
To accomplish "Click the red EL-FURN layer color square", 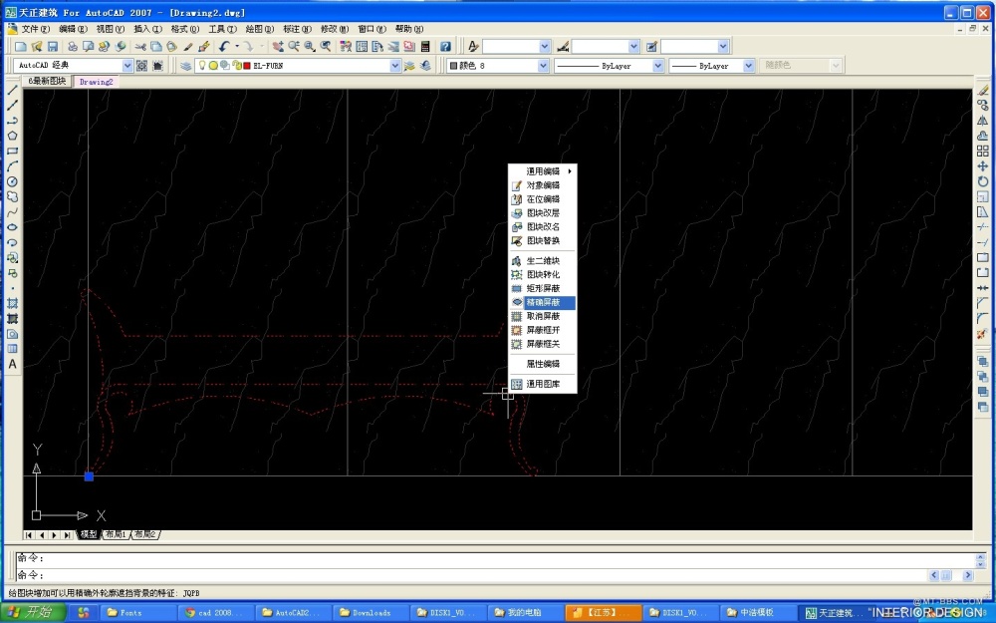I will coord(247,66).
